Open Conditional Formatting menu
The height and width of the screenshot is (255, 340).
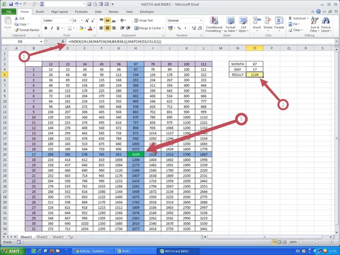[214, 25]
